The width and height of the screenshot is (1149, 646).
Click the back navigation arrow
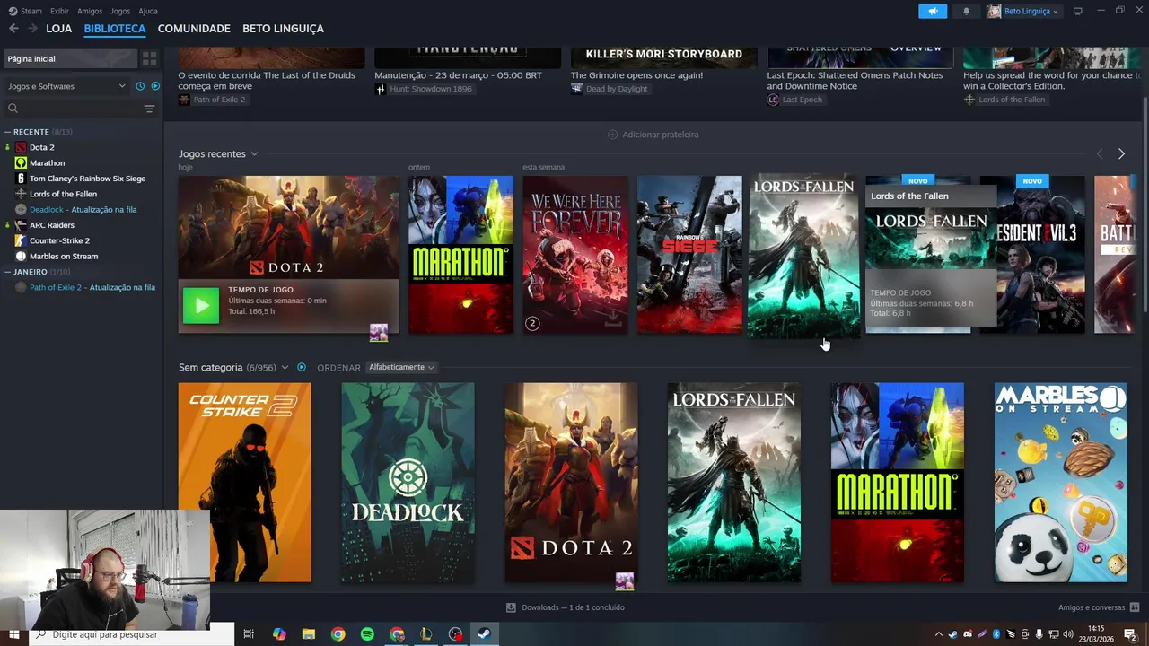[x=13, y=29]
